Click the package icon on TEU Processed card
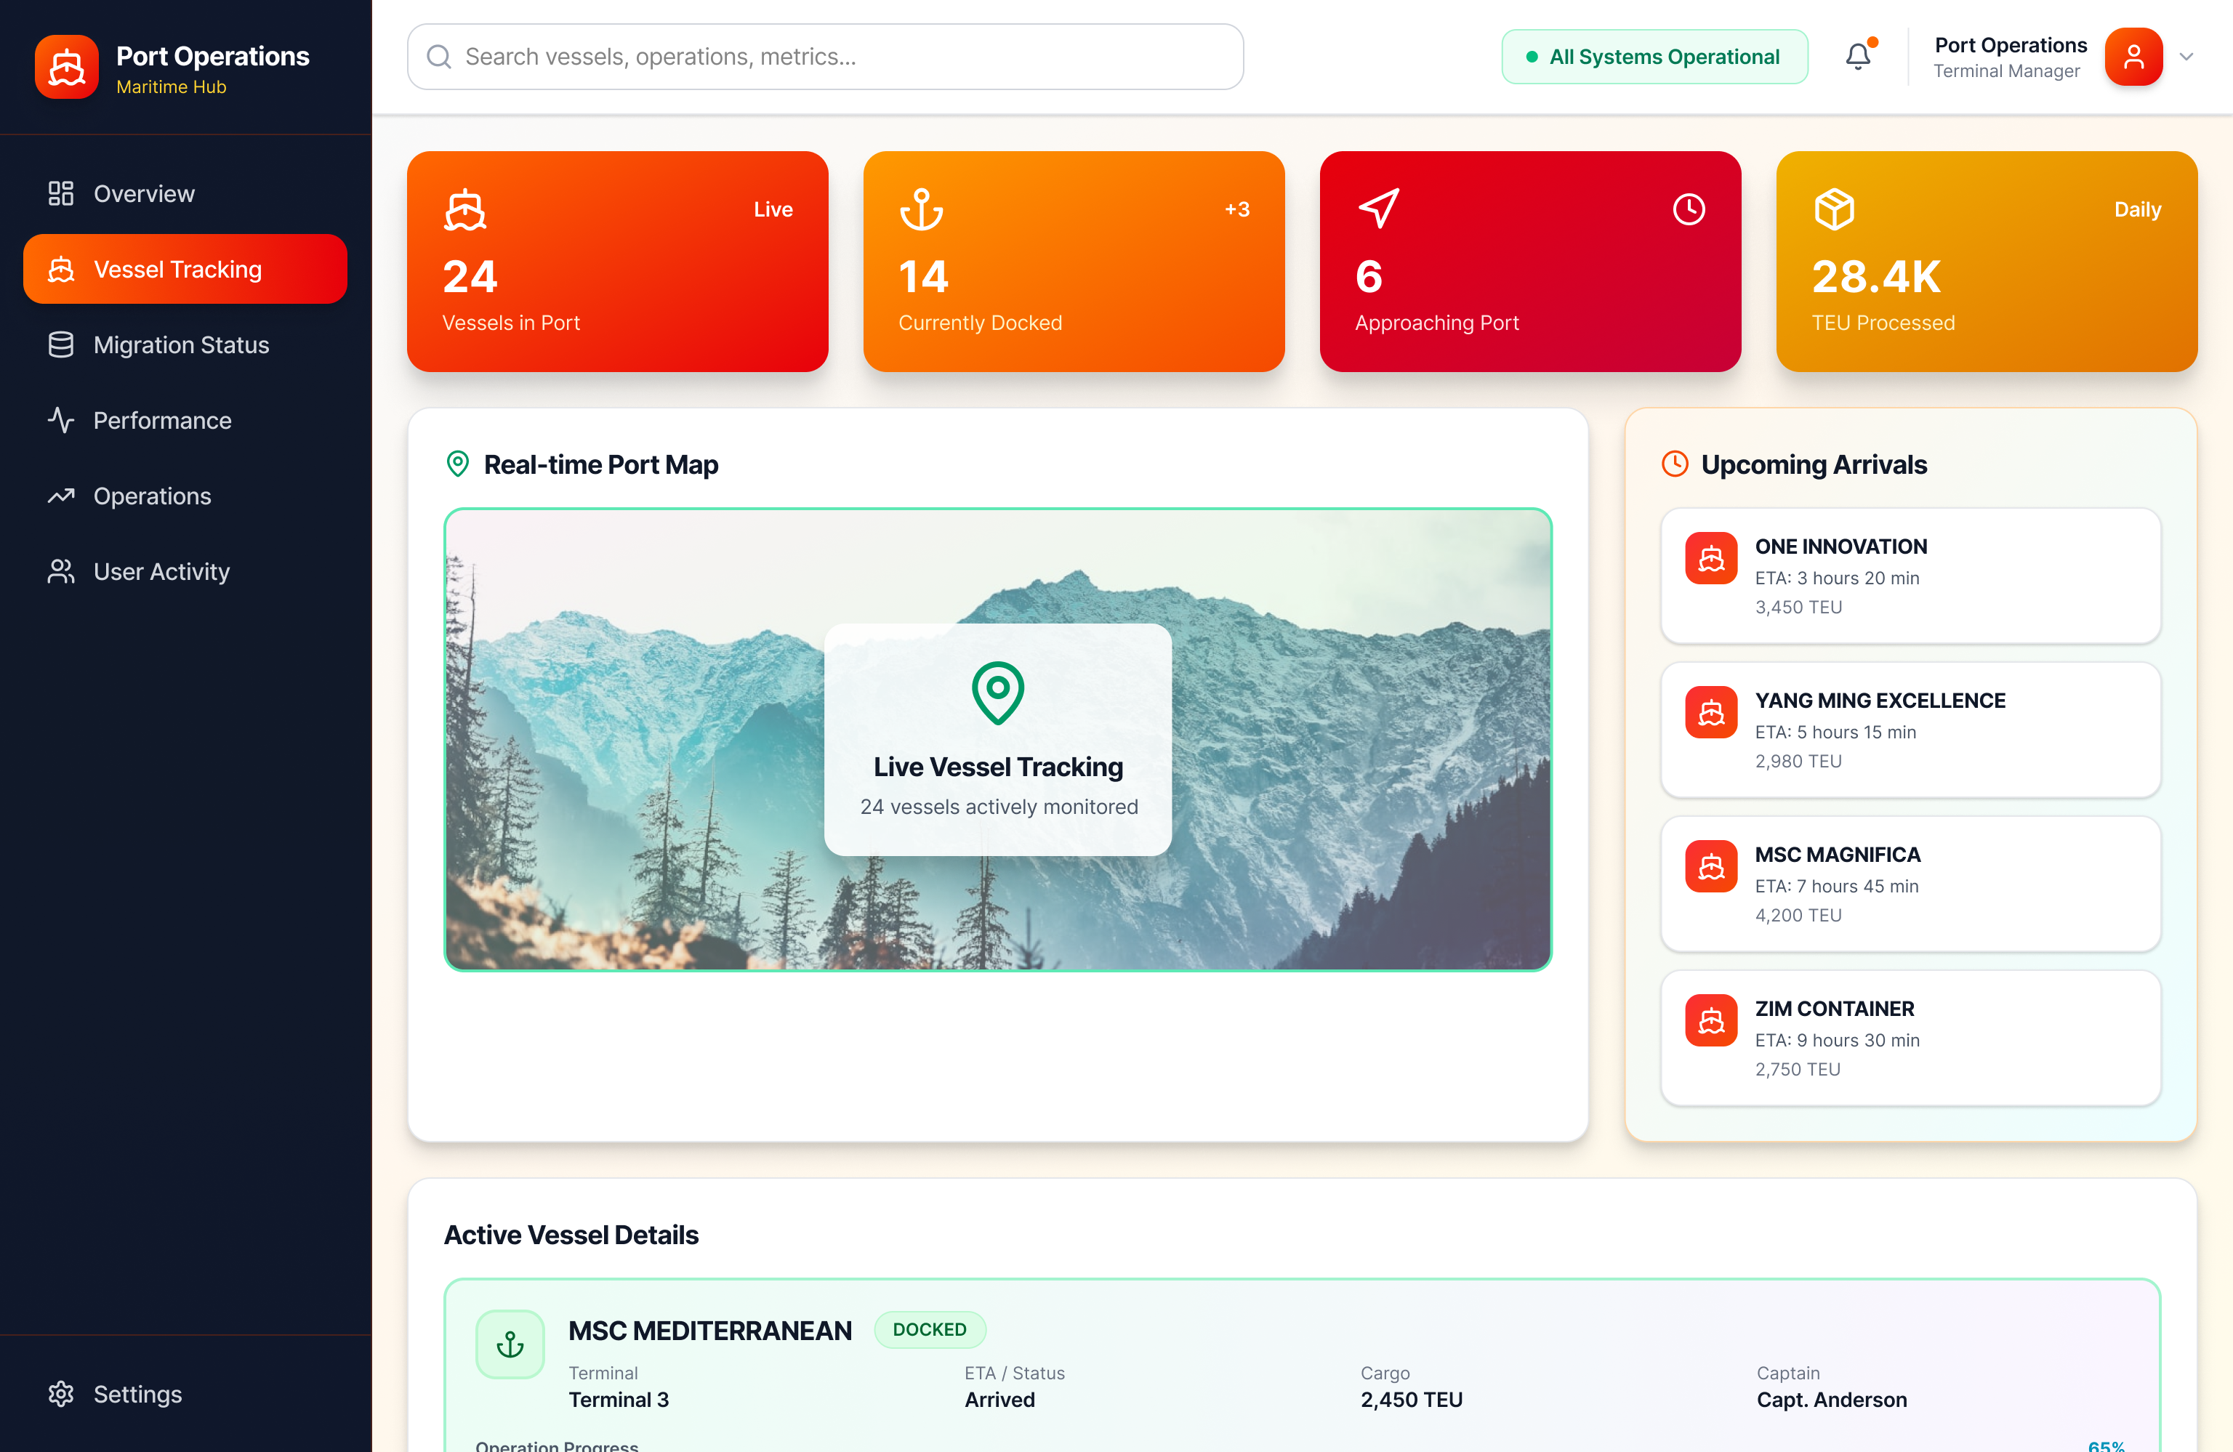 point(1833,209)
